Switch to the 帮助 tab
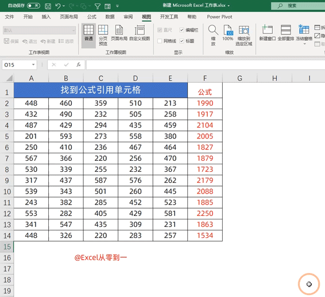The image size is (325, 297). [192, 17]
